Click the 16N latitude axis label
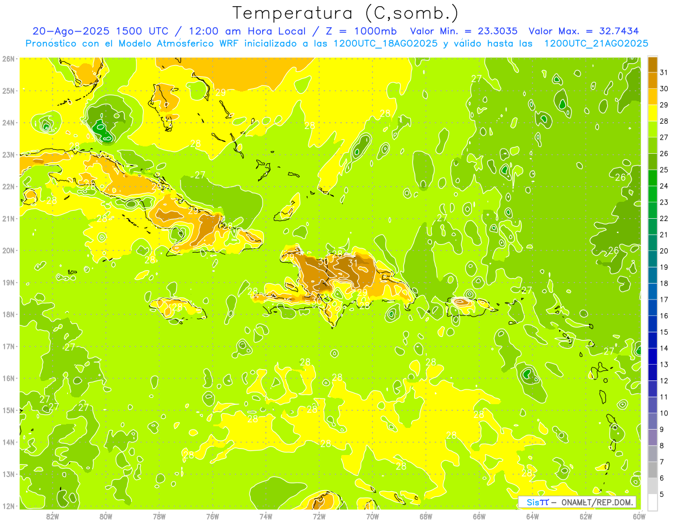The width and height of the screenshot is (679, 524). tap(8, 378)
